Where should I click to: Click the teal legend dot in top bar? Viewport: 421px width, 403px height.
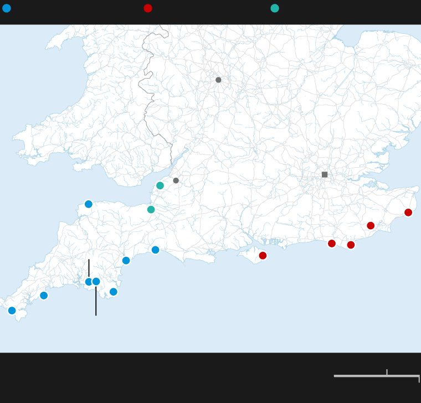275,8
